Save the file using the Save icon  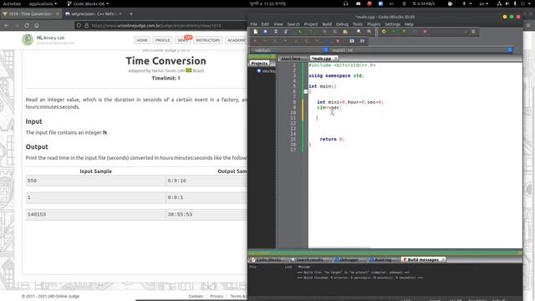tap(276, 32)
